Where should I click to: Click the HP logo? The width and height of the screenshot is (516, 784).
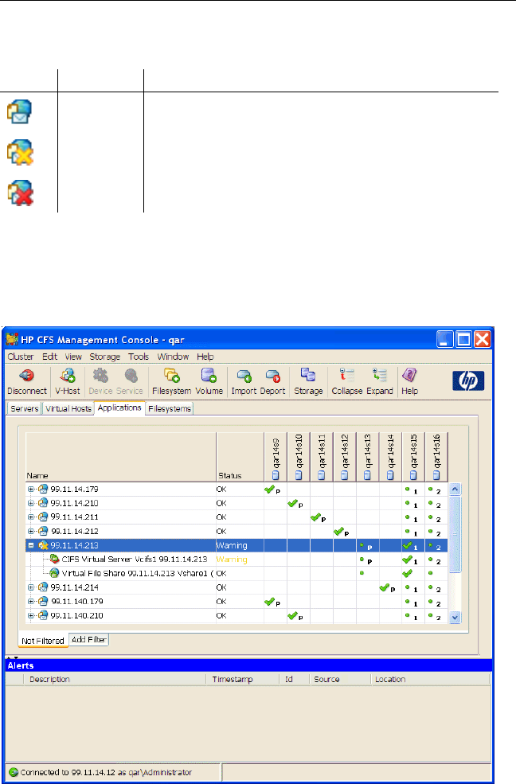click(468, 381)
